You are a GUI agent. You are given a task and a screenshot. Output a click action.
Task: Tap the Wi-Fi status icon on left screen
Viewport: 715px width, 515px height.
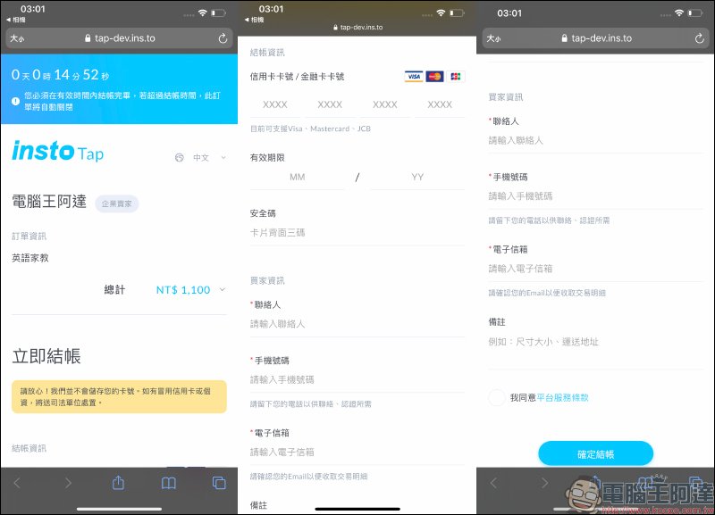pyautogui.click(x=203, y=13)
